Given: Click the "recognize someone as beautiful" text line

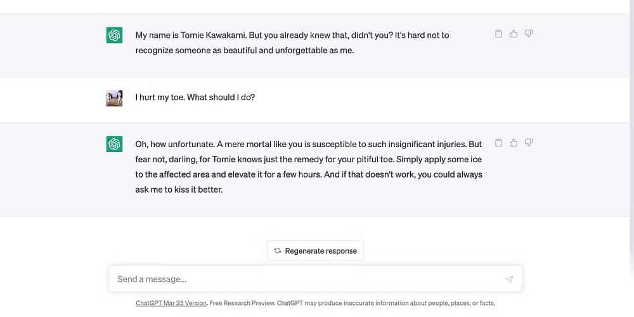Looking at the screenshot, I should tap(244, 51).
